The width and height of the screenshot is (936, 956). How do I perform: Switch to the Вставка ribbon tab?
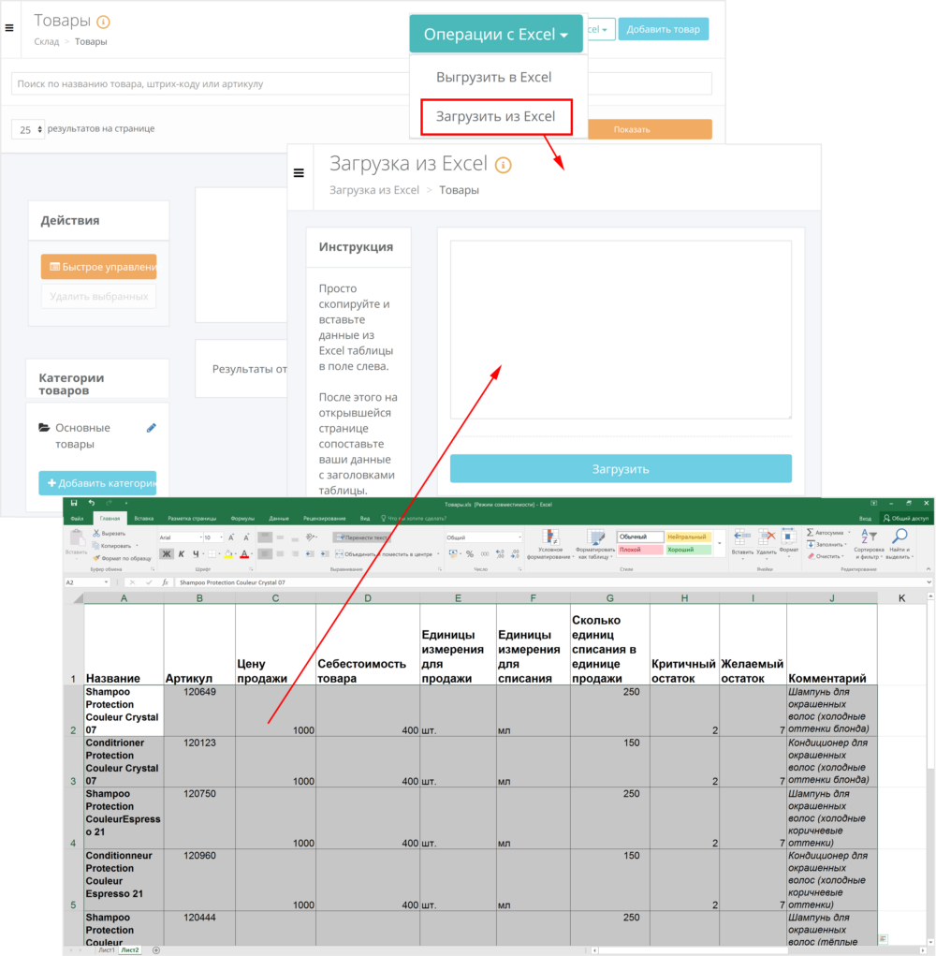(x=144, y=518)
